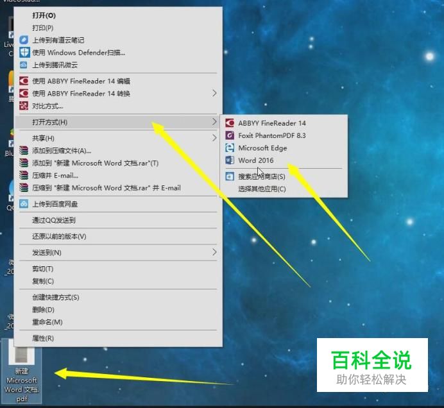Choose 删除(D) from the menu
The width and height of the screenshot is (444, 408).
pyautogui.click(x=118, y=309)
